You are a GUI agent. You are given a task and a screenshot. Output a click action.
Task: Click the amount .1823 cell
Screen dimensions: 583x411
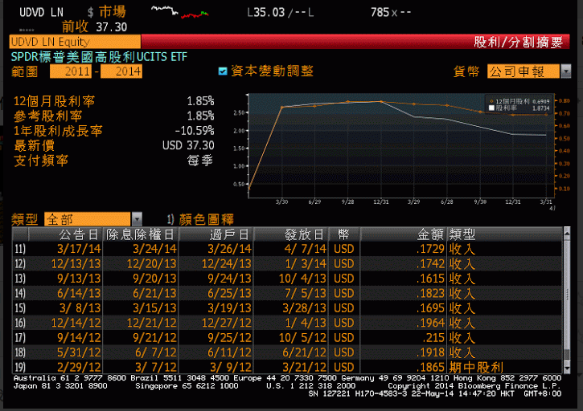430,293
